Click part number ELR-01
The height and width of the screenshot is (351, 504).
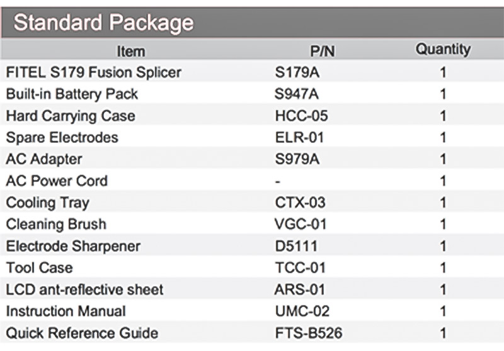click(299, 137)
